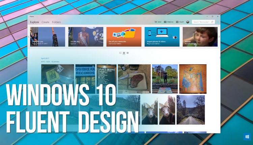Screen dimensions: 253x145
Task: Focus the Search 'Normandy' field
Action: coord(203,22)
